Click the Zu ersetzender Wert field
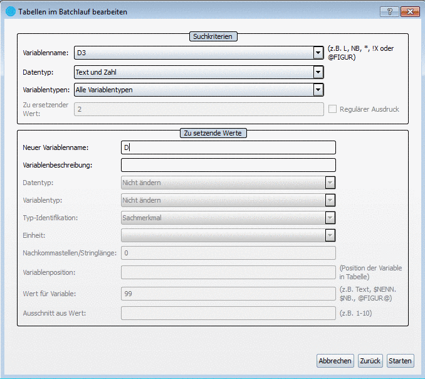 pos(198,109)
